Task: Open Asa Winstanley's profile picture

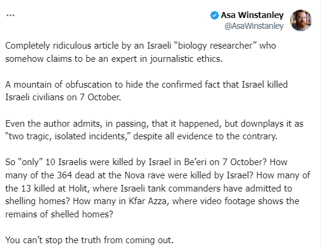Action: [x=301, y=20]
